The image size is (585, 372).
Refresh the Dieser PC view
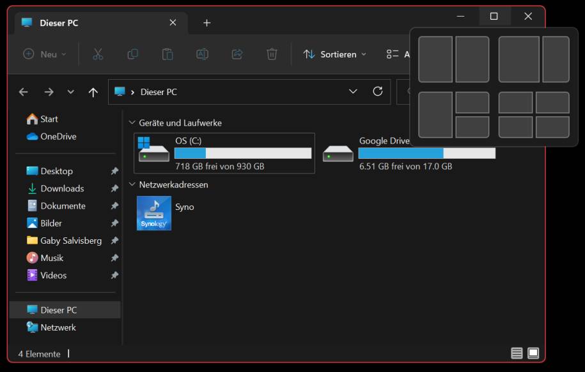tap(378, 92)
